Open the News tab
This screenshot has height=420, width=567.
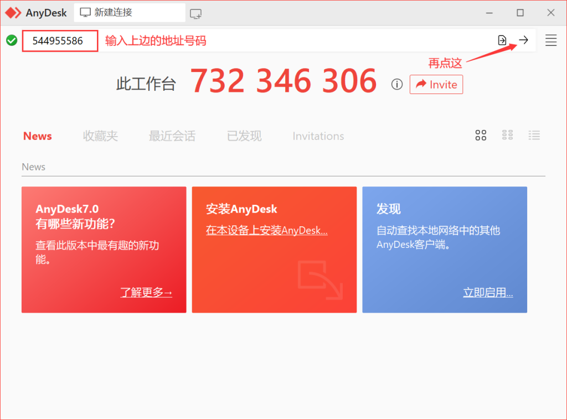38,136
